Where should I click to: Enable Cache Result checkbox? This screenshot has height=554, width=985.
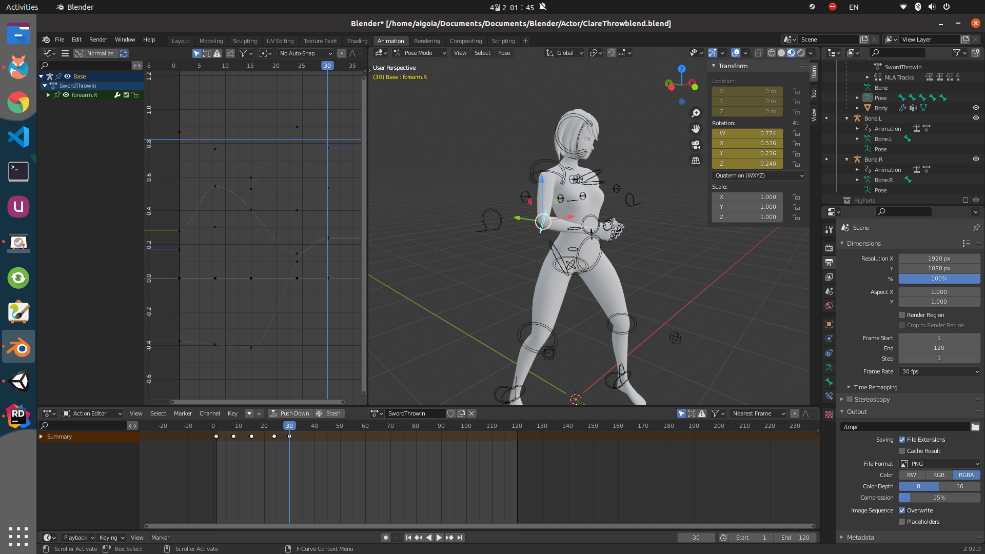coord(902,451)
